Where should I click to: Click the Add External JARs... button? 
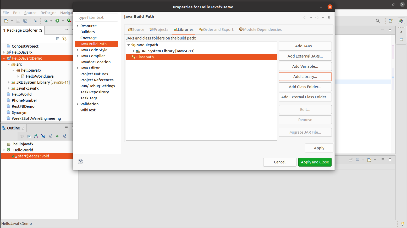point(305,56)
